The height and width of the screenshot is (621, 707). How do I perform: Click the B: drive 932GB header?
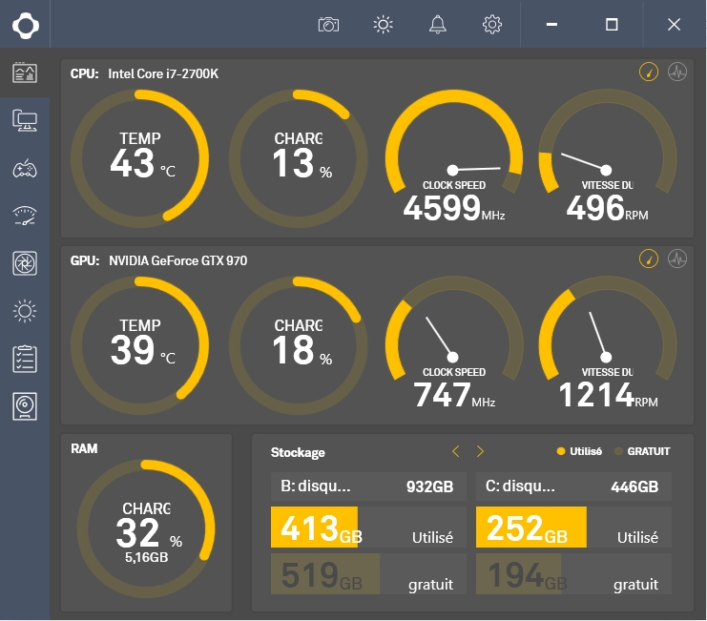(370, 486)
